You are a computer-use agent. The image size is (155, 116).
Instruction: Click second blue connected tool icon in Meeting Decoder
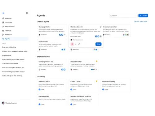(98, 37)
